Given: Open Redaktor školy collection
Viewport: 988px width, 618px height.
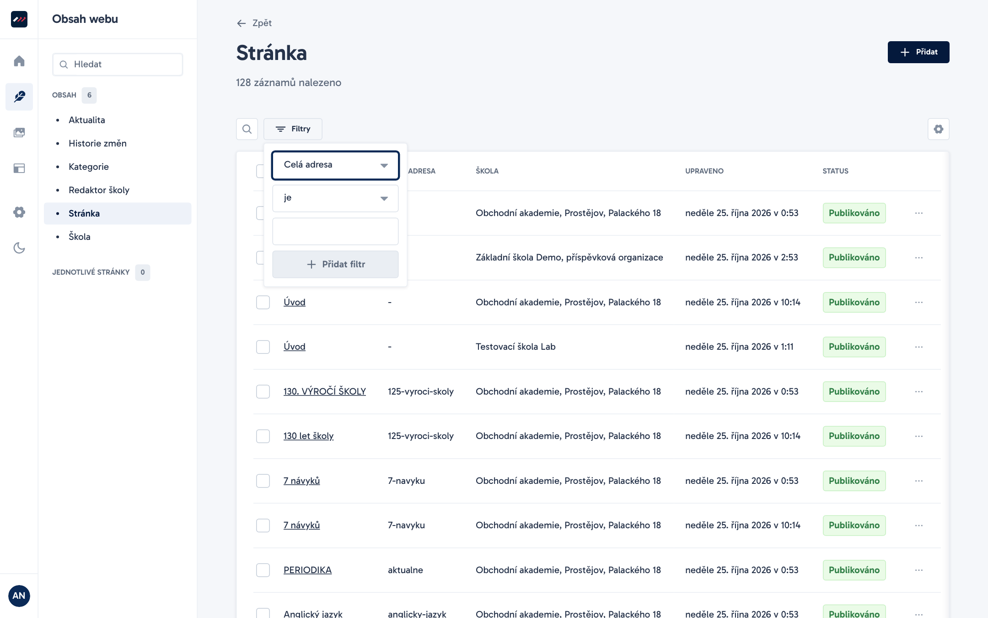Looking at the screenshot, I should point(99,190).
